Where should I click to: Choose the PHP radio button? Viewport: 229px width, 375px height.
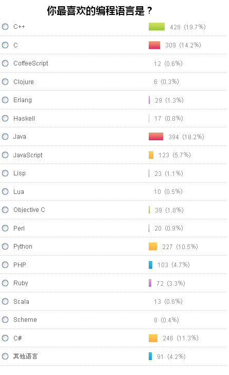5,265
